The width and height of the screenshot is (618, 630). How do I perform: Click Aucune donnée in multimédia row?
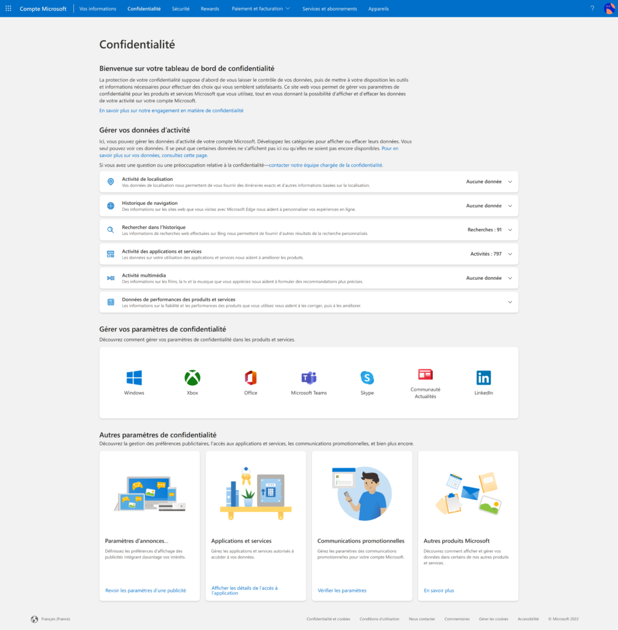[483, 278]
